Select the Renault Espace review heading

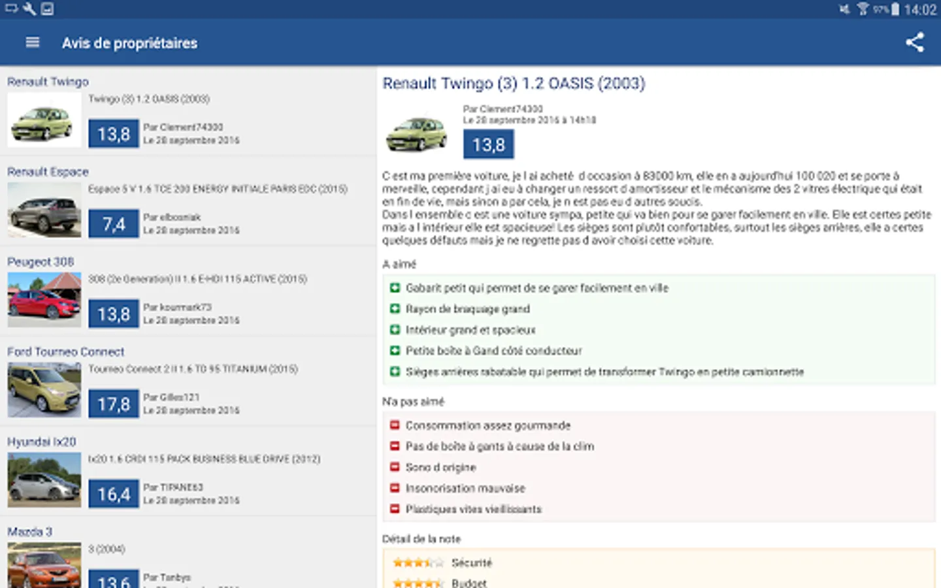[48, 172]
